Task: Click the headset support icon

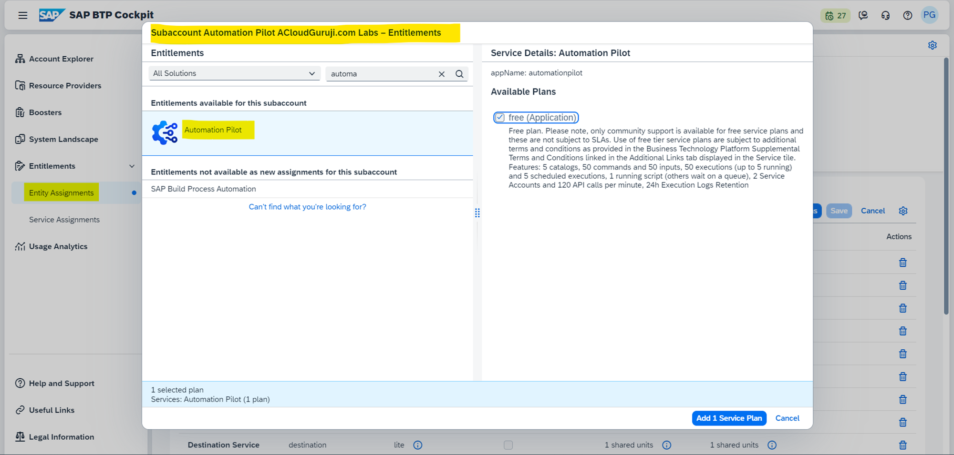Action: 885,16
